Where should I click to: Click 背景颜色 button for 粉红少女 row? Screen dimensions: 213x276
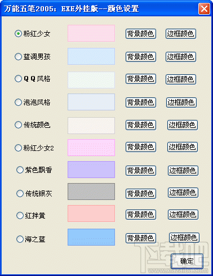(x=141, y=34)
